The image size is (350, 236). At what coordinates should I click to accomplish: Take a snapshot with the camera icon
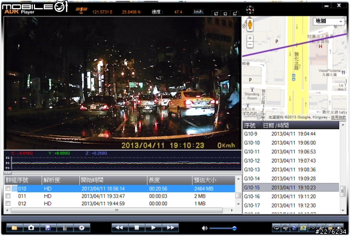pyautogui.click(x=31, y=228)
